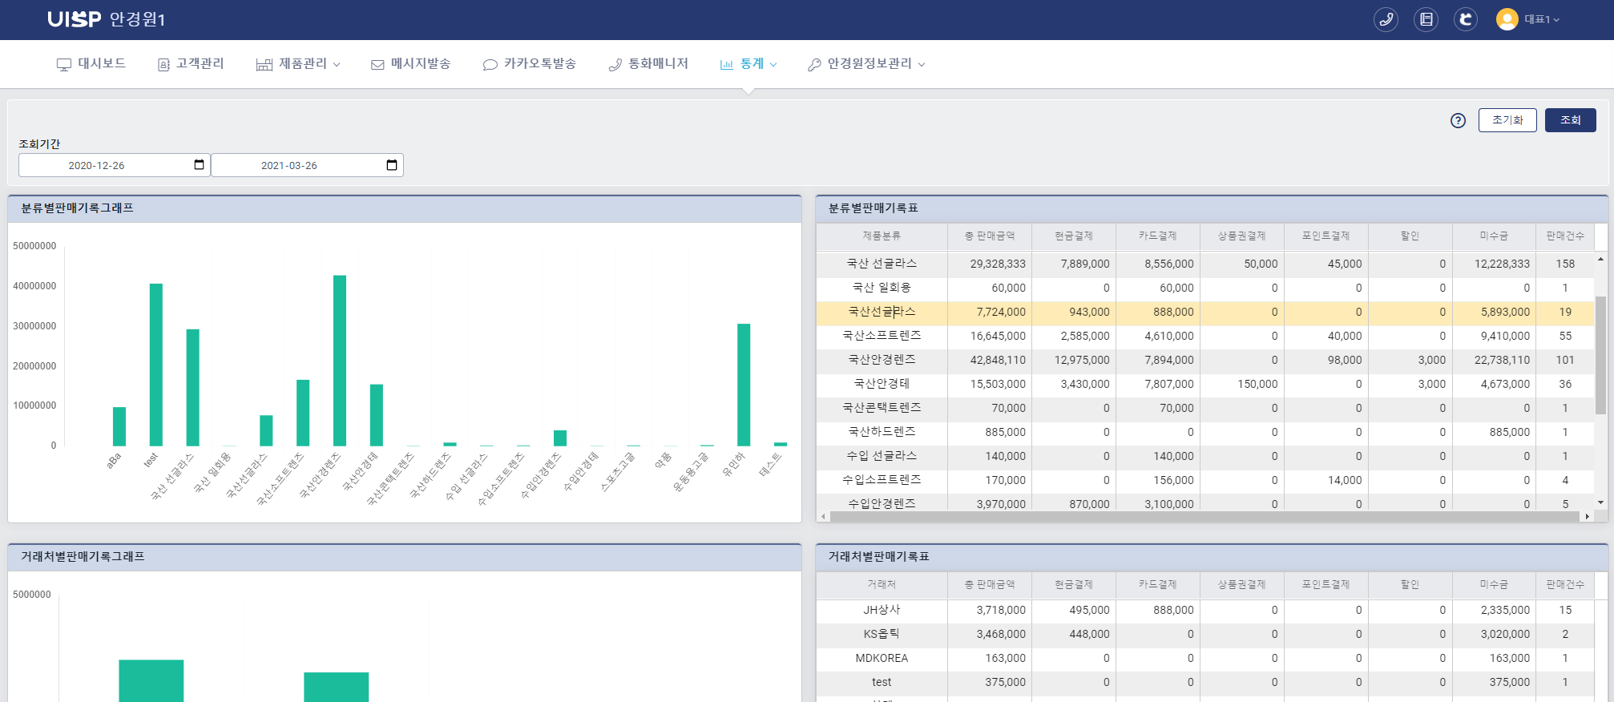Expand the 통계 menu

tap(748, 64)
